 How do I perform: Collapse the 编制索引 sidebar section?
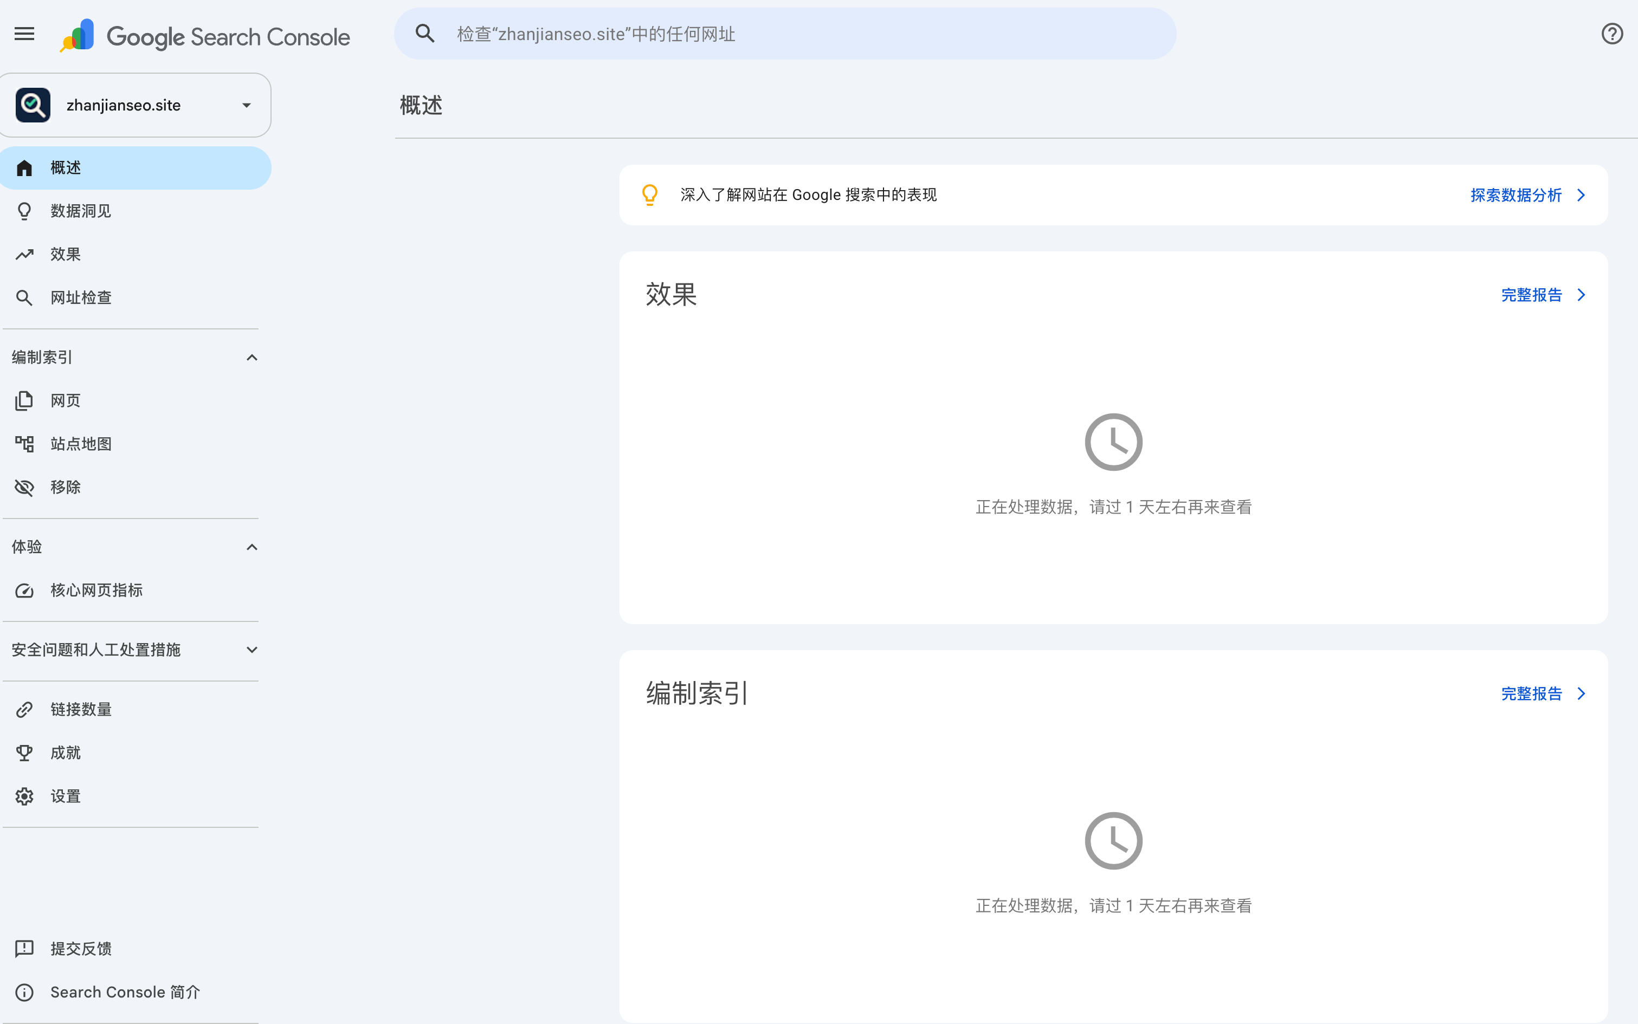pos(252,358)
